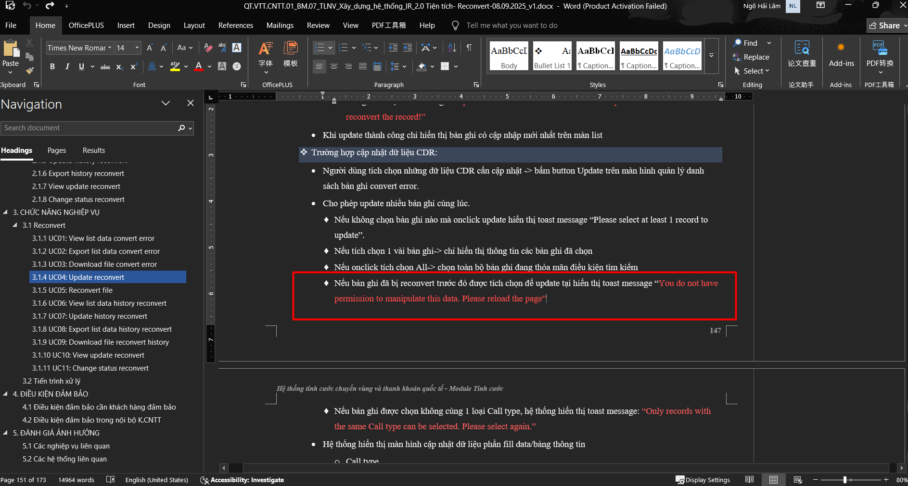Toggle Italic formatting
This screenshot has height=486, width=908.
[67, 67]
